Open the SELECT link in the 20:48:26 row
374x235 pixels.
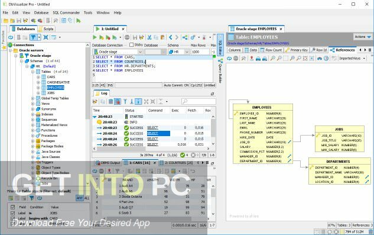click(x=152, y=144)
